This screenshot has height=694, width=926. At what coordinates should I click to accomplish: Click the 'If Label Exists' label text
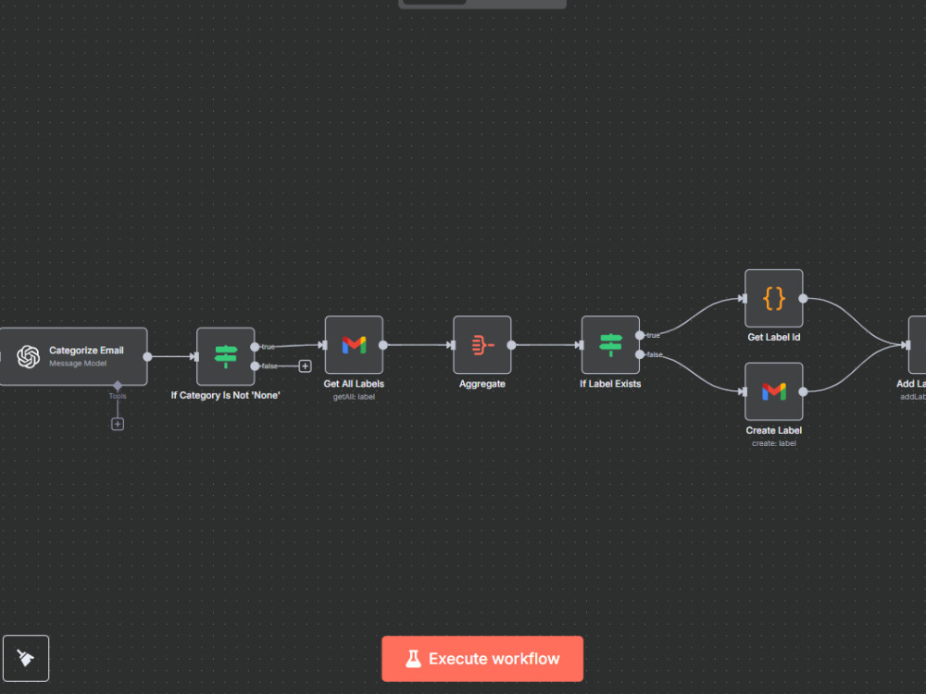click(610, 384)
